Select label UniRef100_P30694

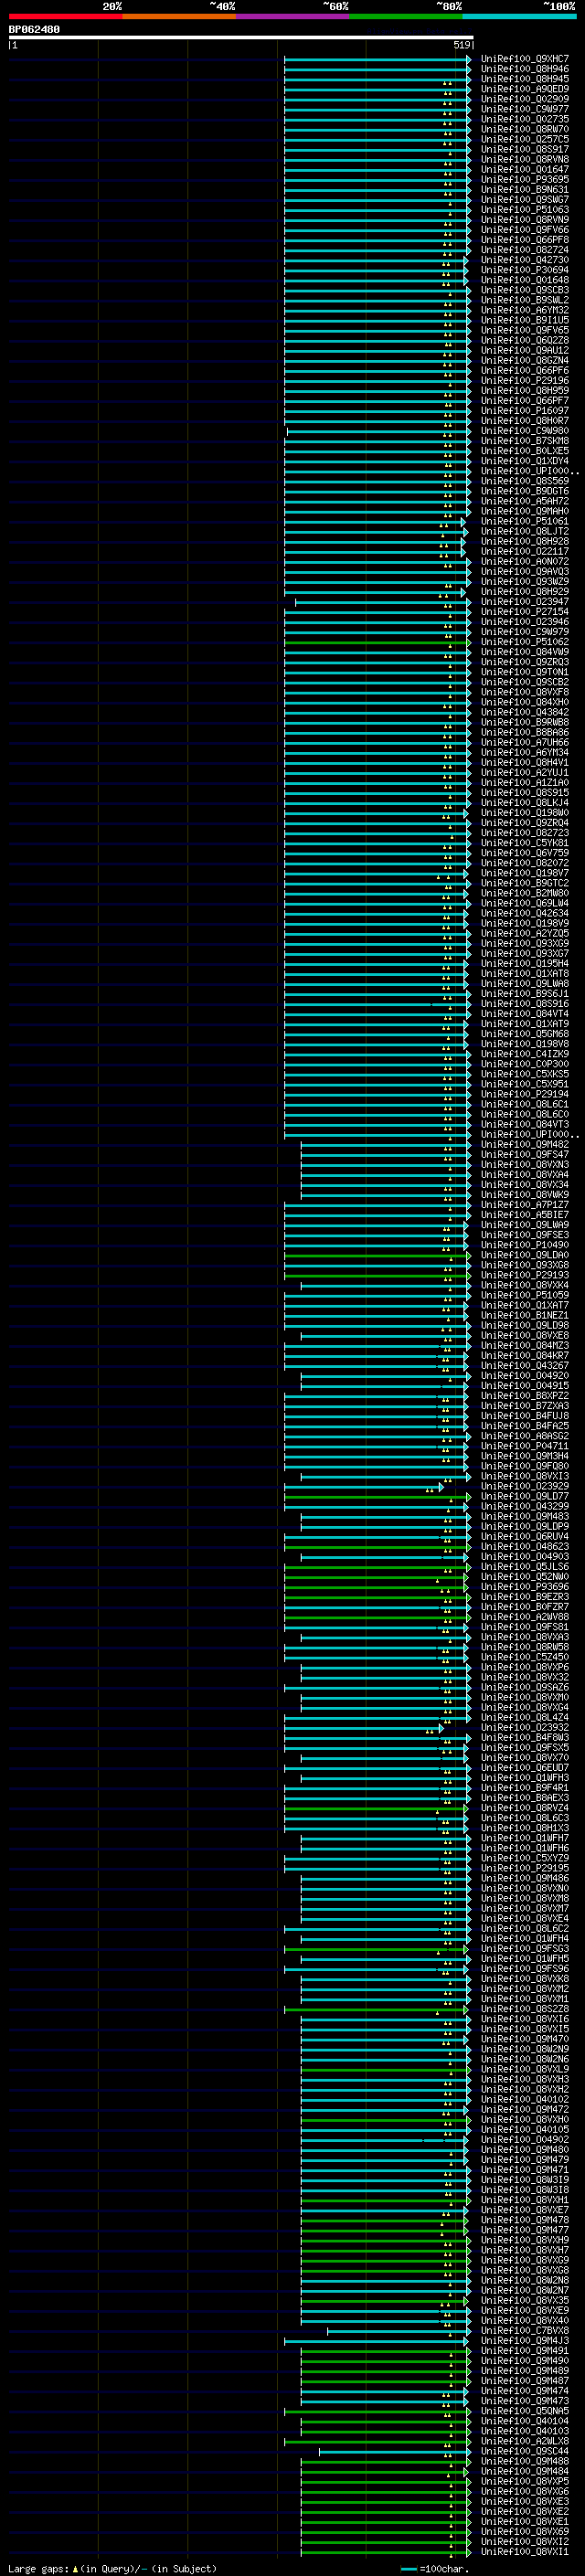[x=525, y=270]
